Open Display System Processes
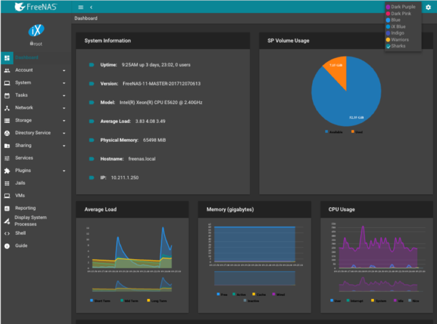This screenshot has width=437, height=324. point(30,220)
